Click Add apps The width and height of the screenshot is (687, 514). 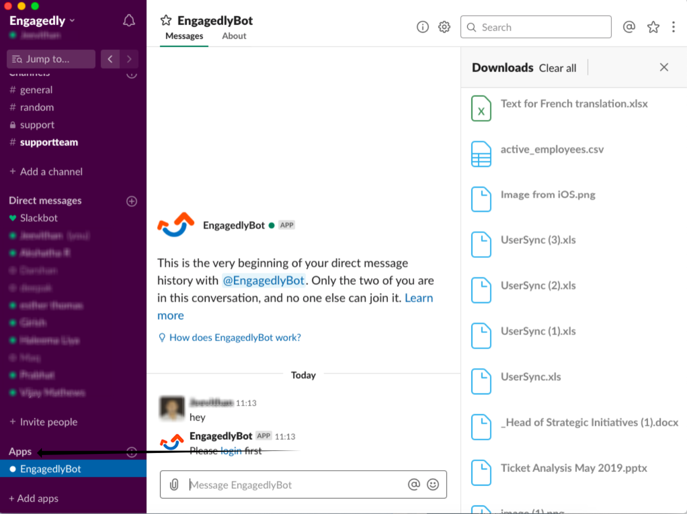tap(33, 498)
